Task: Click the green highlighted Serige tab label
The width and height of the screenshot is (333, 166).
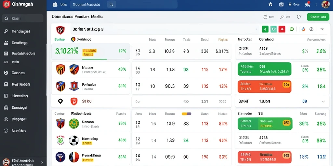Action: click(59, 39)
